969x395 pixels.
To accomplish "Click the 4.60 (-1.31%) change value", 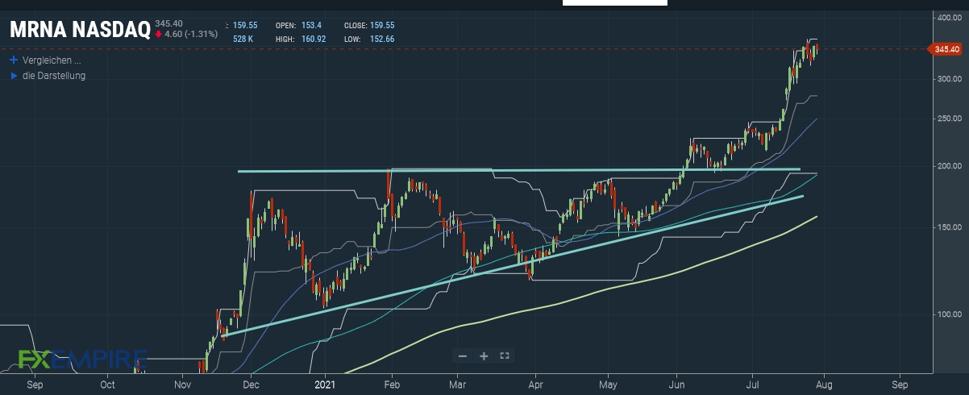I will (191, 34).
